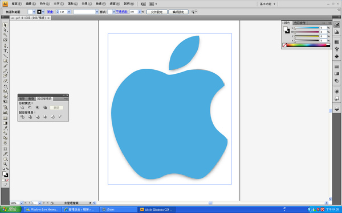Open the Windows Start button
The width and height of the screenshot is (342, 213).
[11, 209]
